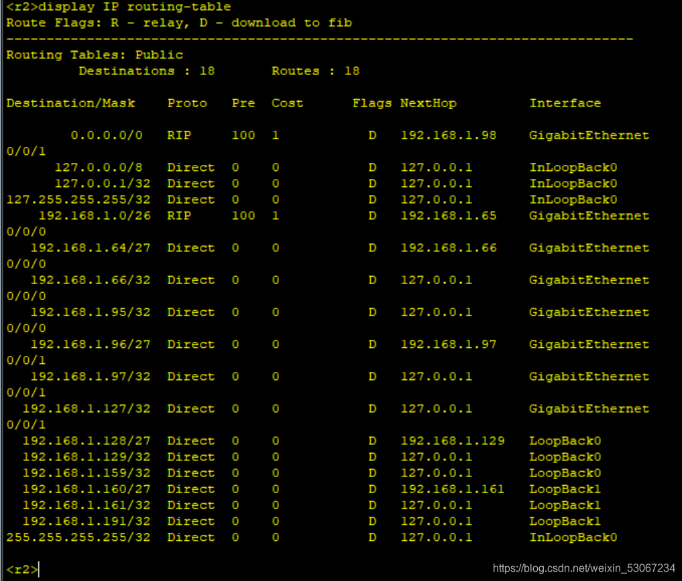Select destination 192.168.1.128/27
Screen dimensions: 682x581
click(x=87, y=441)
